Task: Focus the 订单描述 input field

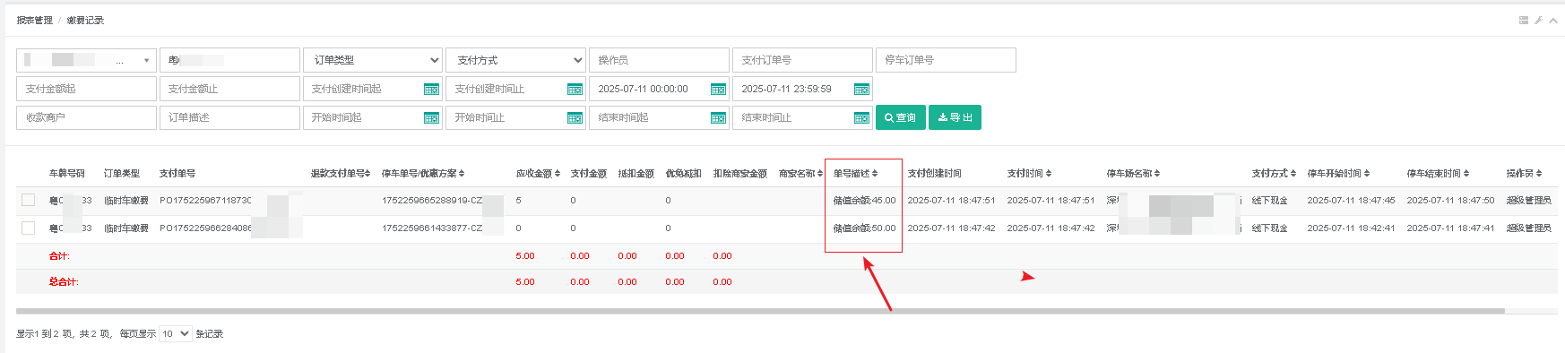Action: coord(229,117)
